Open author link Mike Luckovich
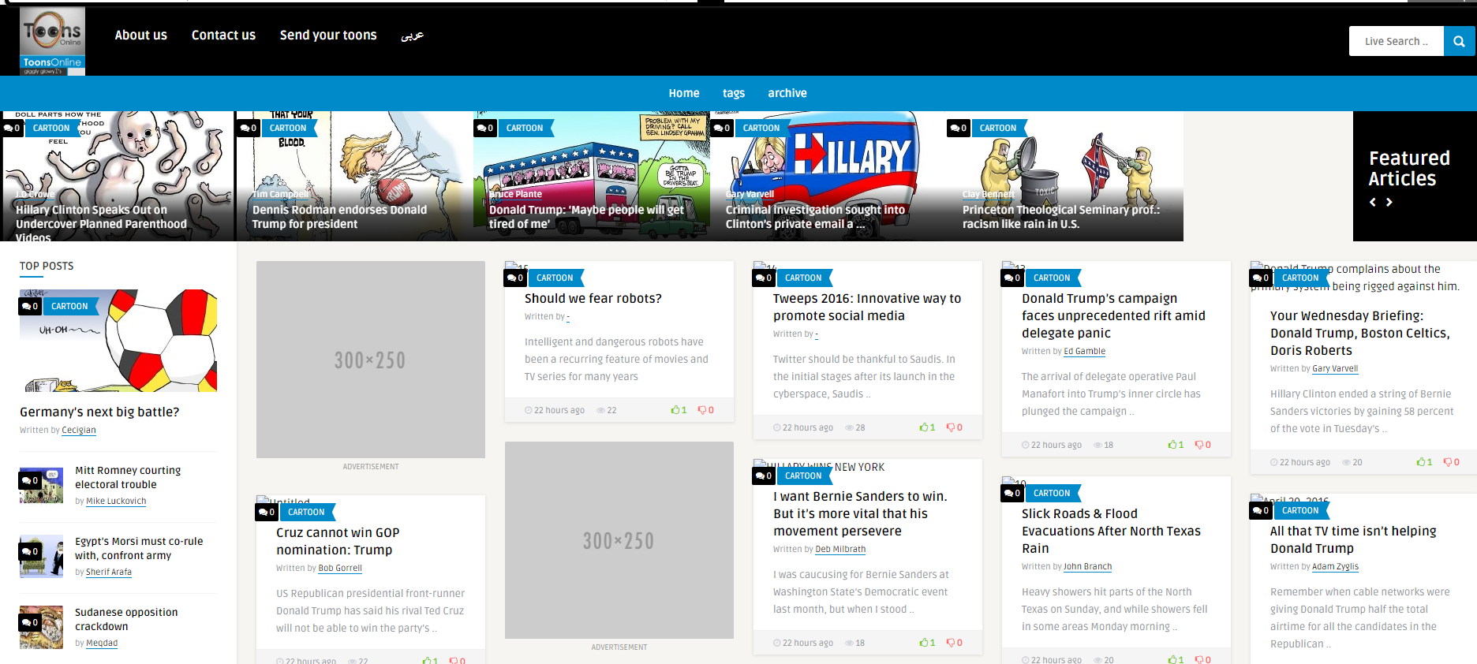Image resolution: width=1477 pixels, height=664 pixels. click(x=116, y=501)
